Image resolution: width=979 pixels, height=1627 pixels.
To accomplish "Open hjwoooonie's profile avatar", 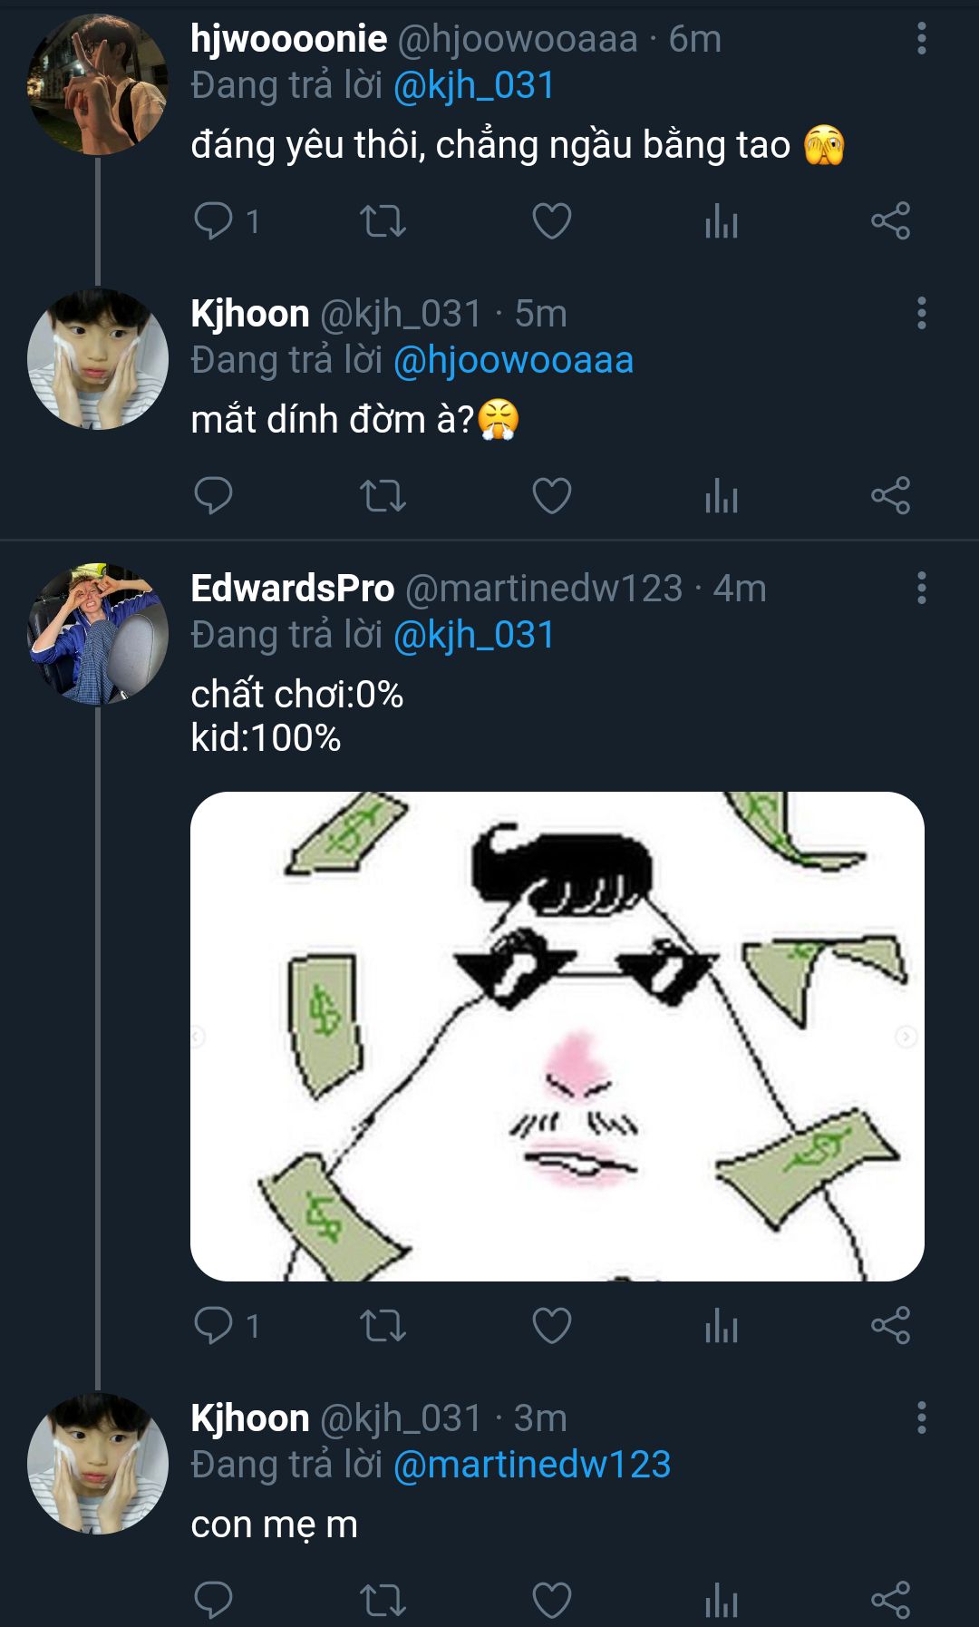I will pyautogui.click(x=98, y=84).
